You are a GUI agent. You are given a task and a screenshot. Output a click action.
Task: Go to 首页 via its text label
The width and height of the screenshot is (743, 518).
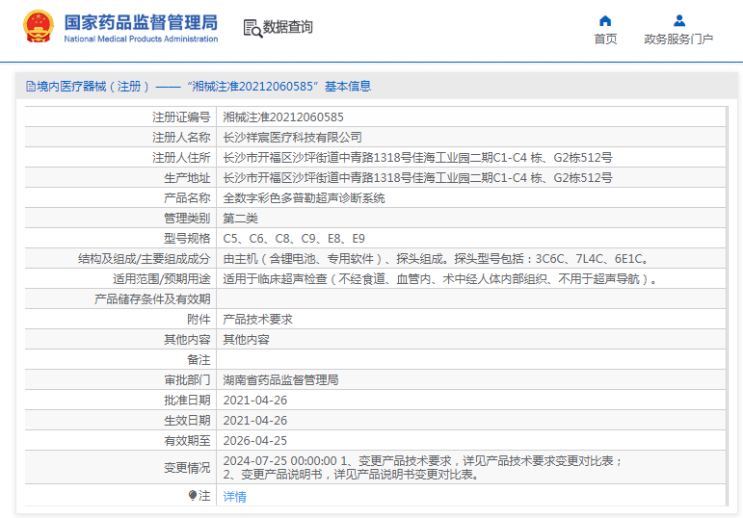(x=605, y=39)
